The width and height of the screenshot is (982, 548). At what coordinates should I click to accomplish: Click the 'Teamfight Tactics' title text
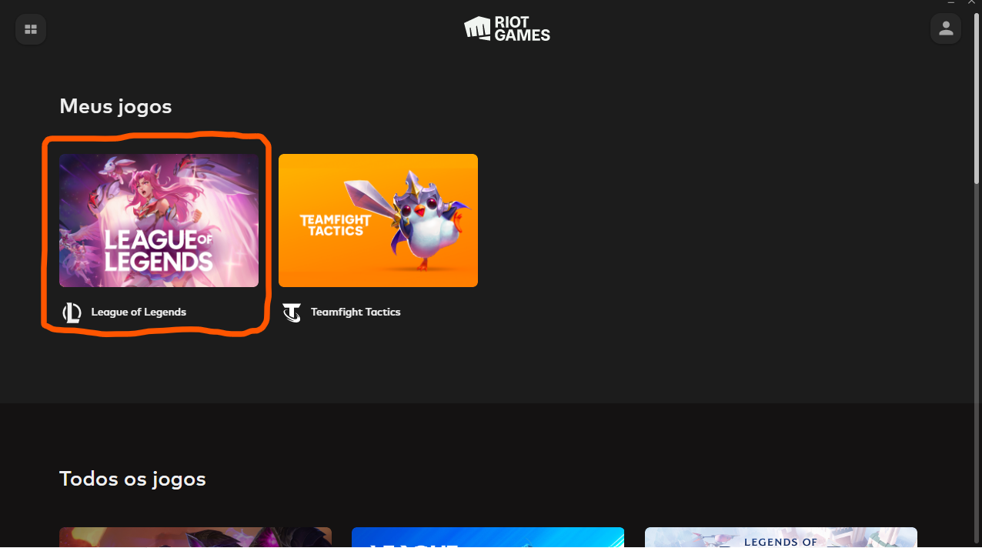click(356, 312)
